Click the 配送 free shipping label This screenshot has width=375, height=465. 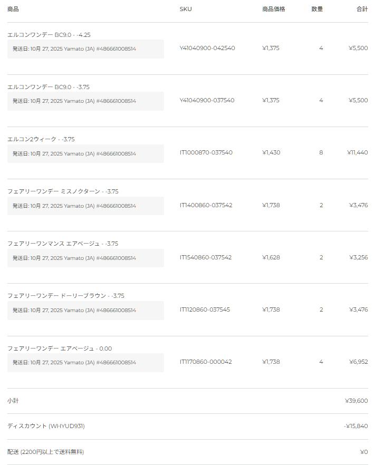45,452
